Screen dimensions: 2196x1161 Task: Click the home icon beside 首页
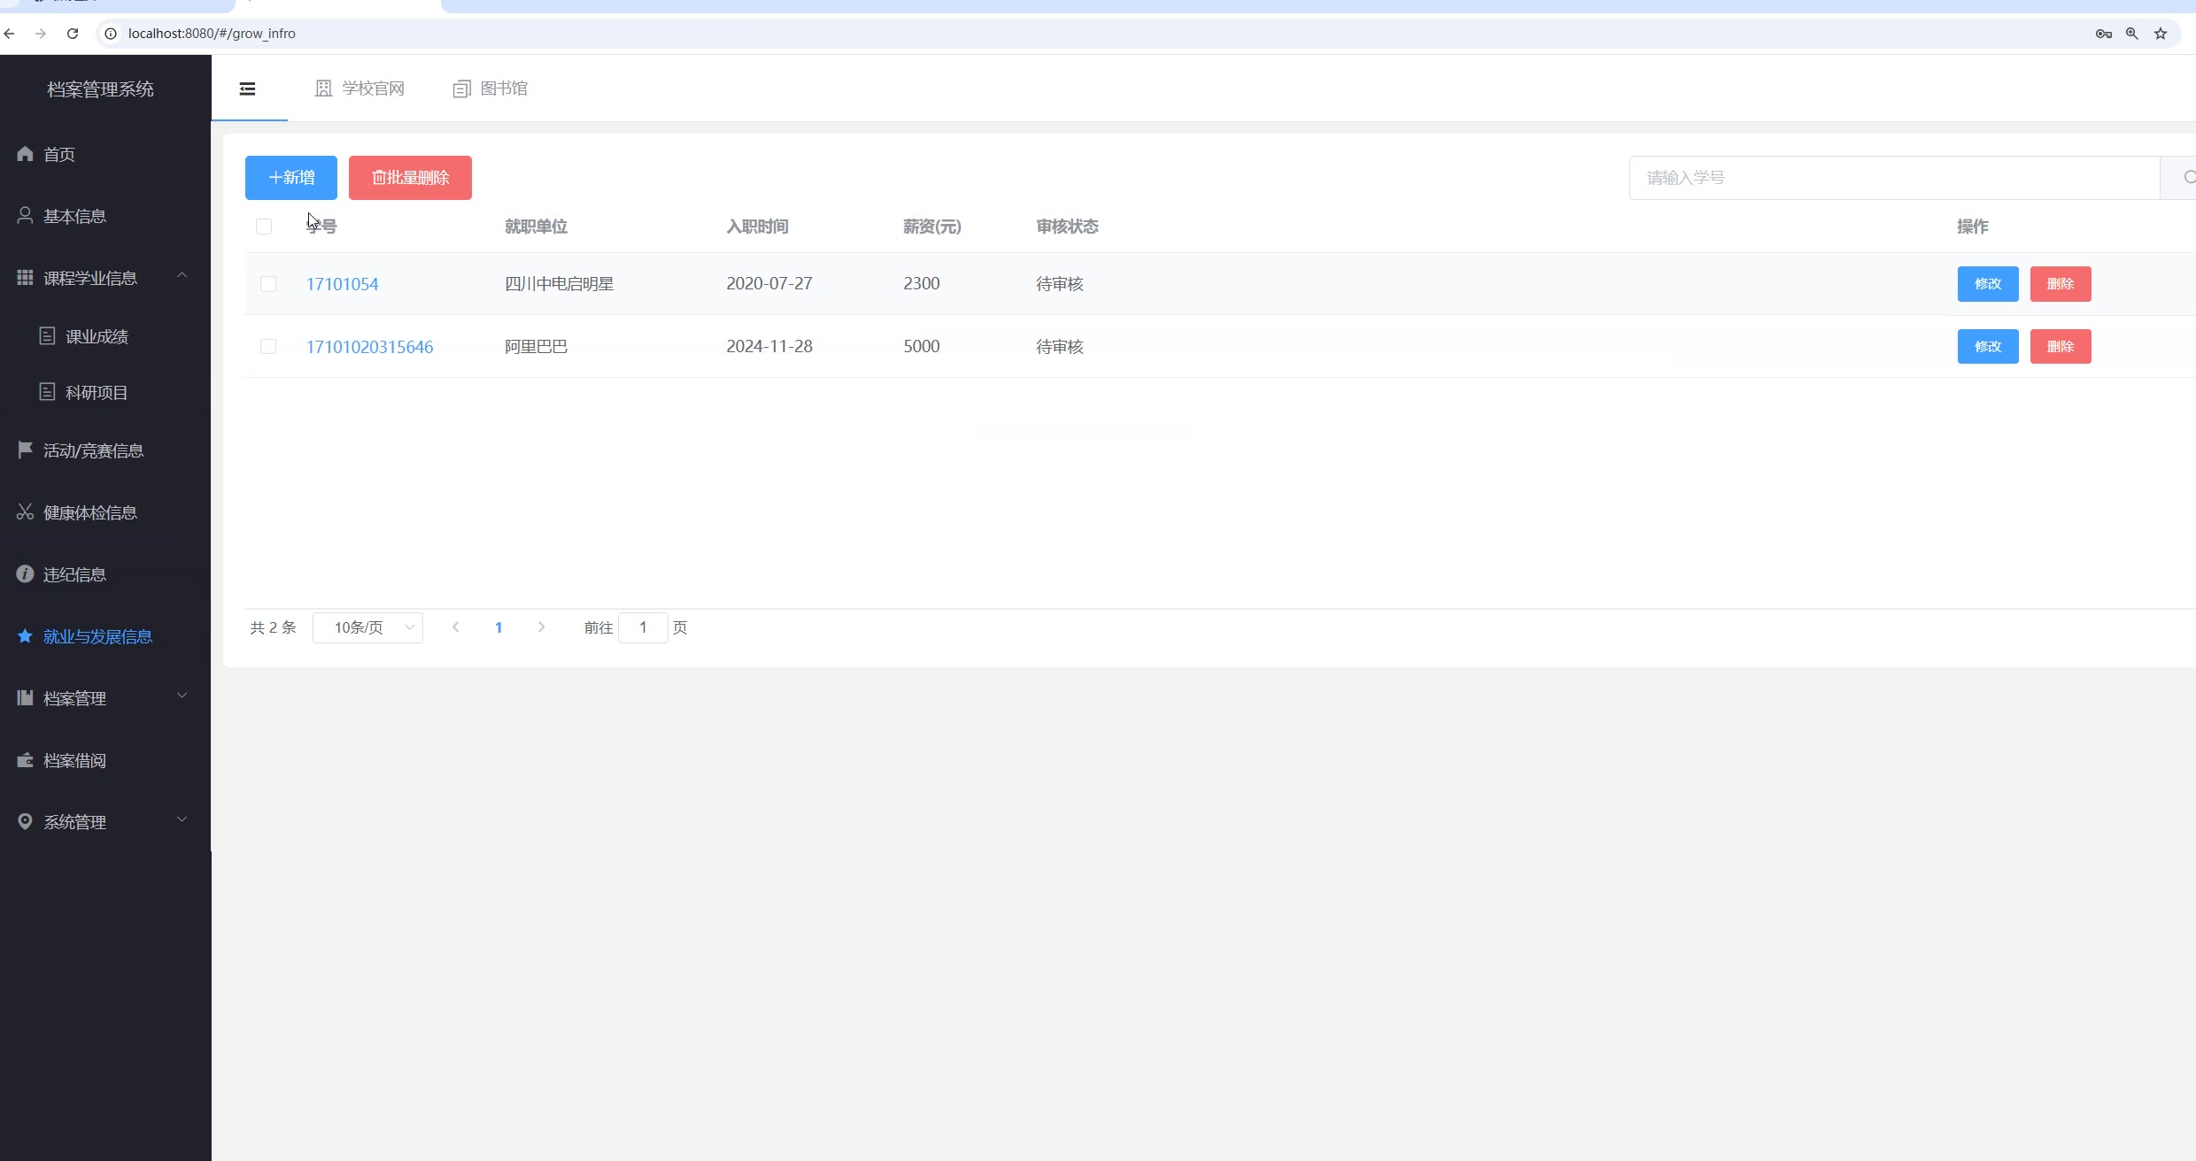25,154
